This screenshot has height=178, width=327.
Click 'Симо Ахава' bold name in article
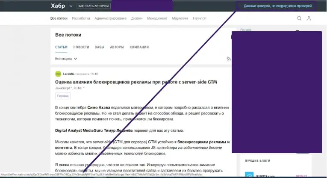pos(99,108)
